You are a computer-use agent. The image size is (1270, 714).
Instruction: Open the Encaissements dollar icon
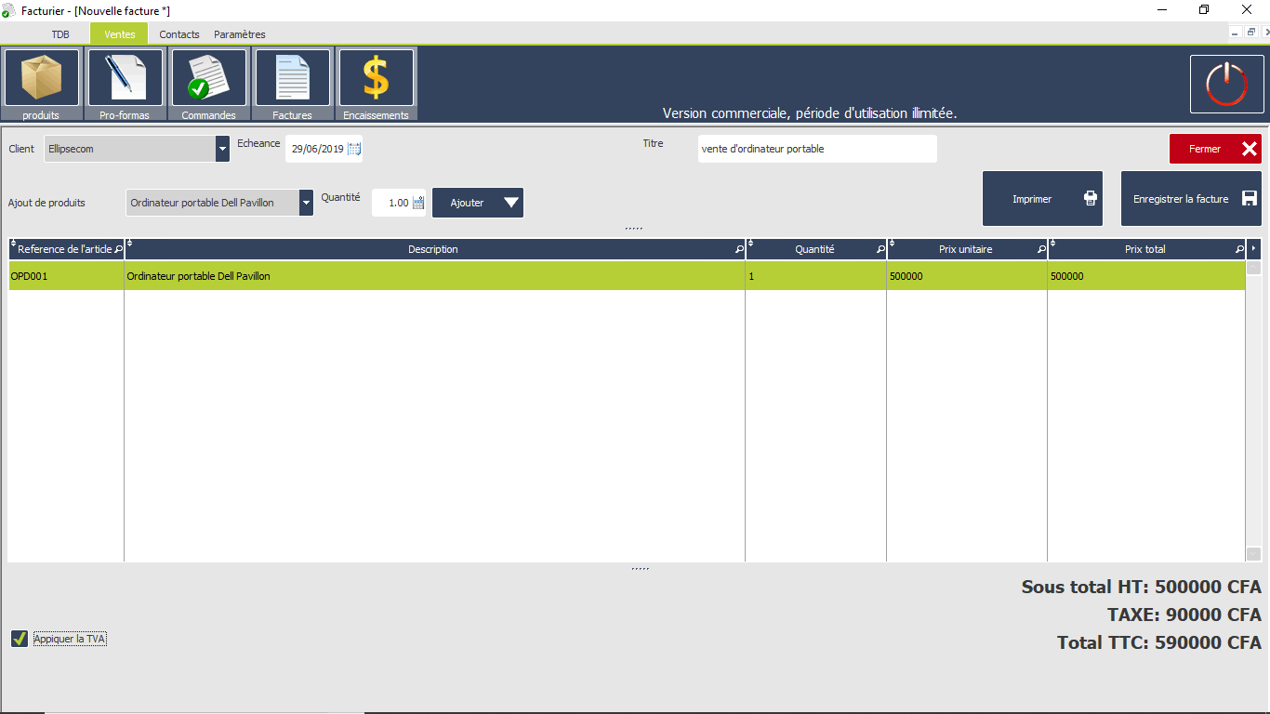[x=376, y=78]
